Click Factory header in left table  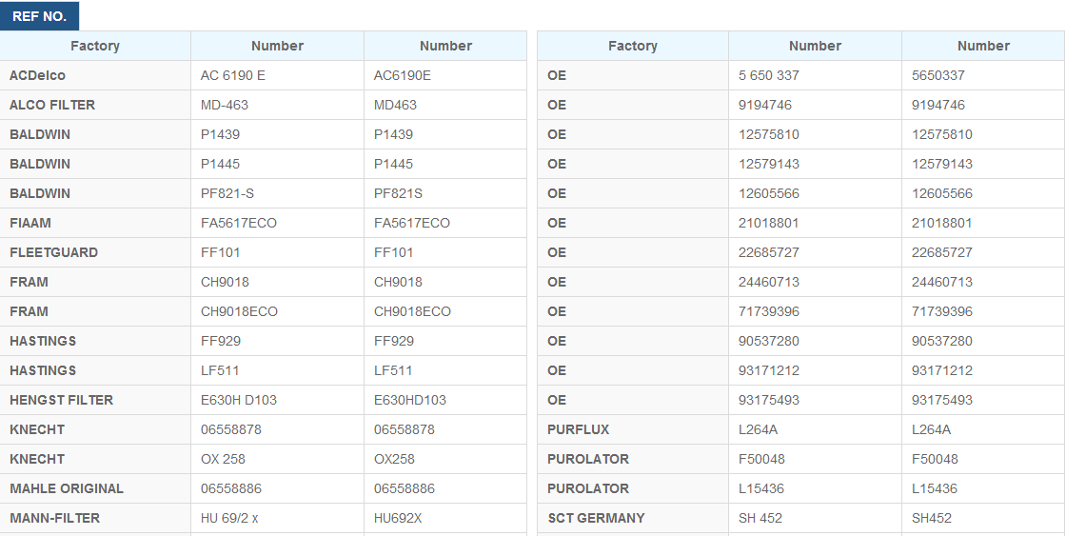click(95, 46)
